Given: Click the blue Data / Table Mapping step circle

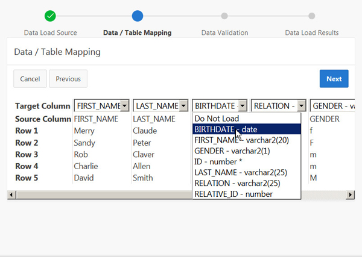Looking at the screenshot, I should pos(138,16).
